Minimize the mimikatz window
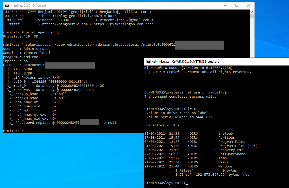This screenshot has height=188, width=289. click(225, 5)
